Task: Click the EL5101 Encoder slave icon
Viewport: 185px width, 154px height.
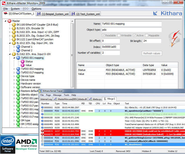Action: coord(14,28)
